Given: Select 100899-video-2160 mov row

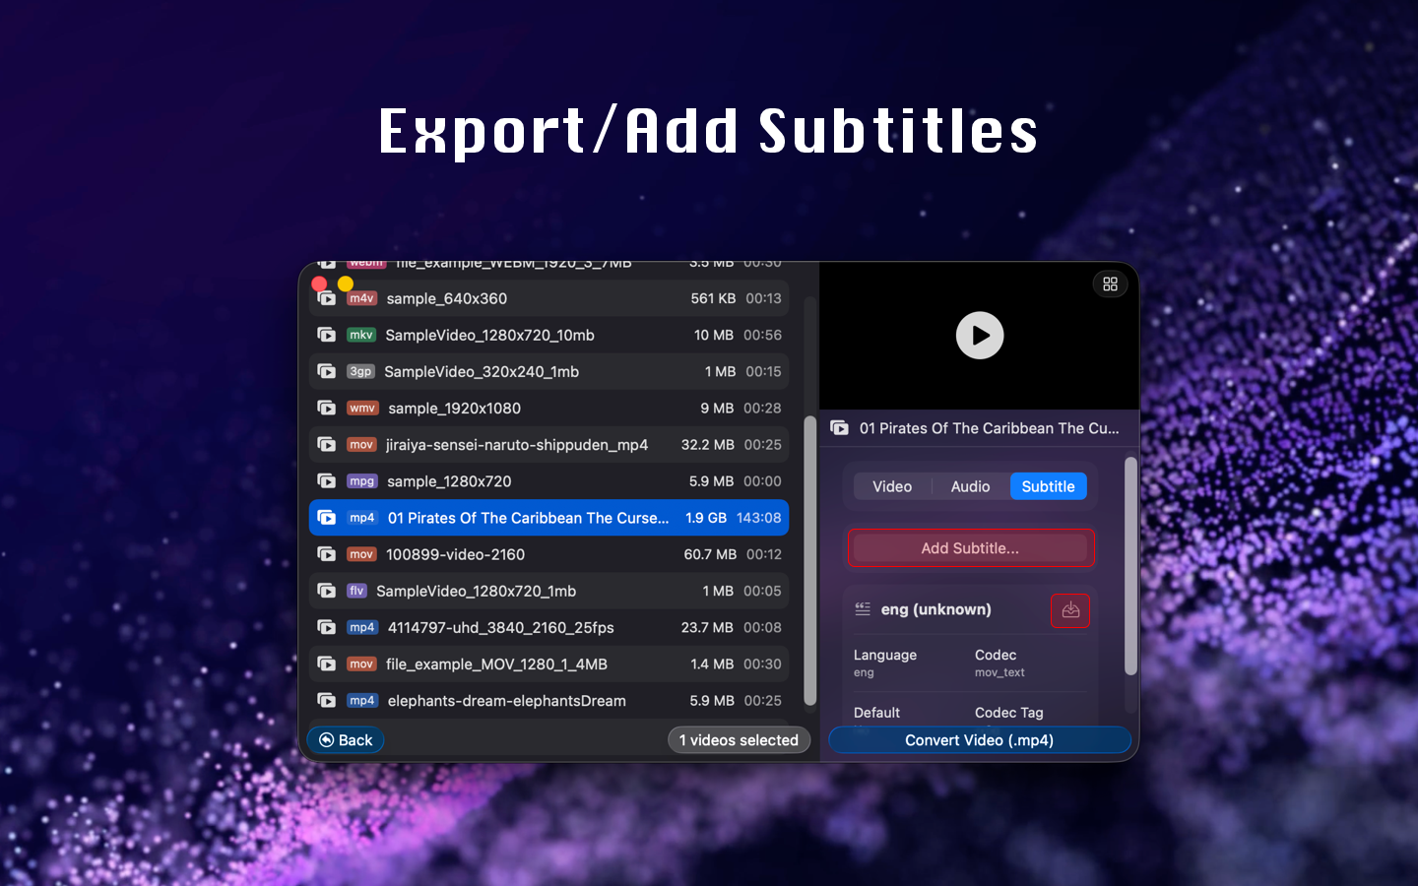Looking at the screenshot, I should (x=549, y=554).
